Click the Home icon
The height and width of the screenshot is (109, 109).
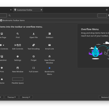(x=2, y=79)
